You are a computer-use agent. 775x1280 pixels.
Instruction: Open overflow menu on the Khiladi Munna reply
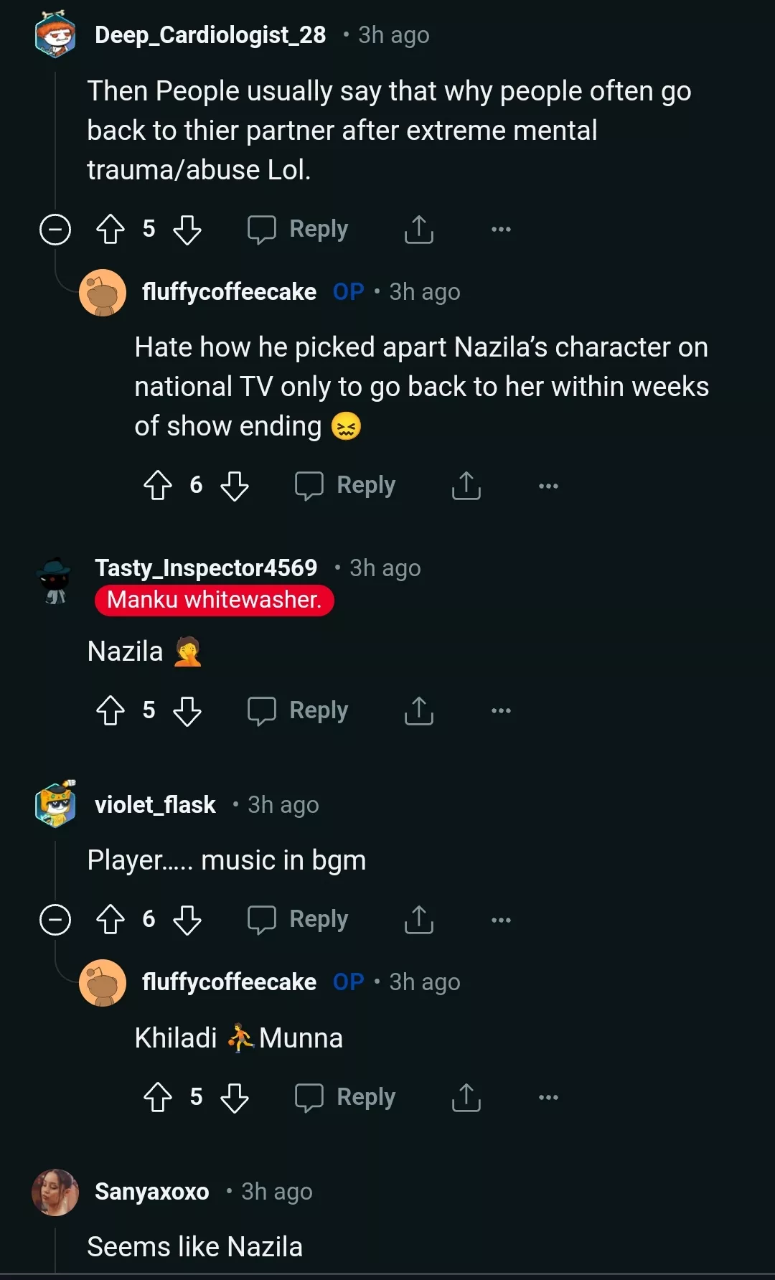[548, 1096]
